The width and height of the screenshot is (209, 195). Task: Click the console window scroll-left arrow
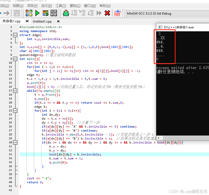click(159, 138)
